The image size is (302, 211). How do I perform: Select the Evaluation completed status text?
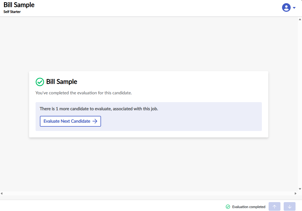pos(249,207)
